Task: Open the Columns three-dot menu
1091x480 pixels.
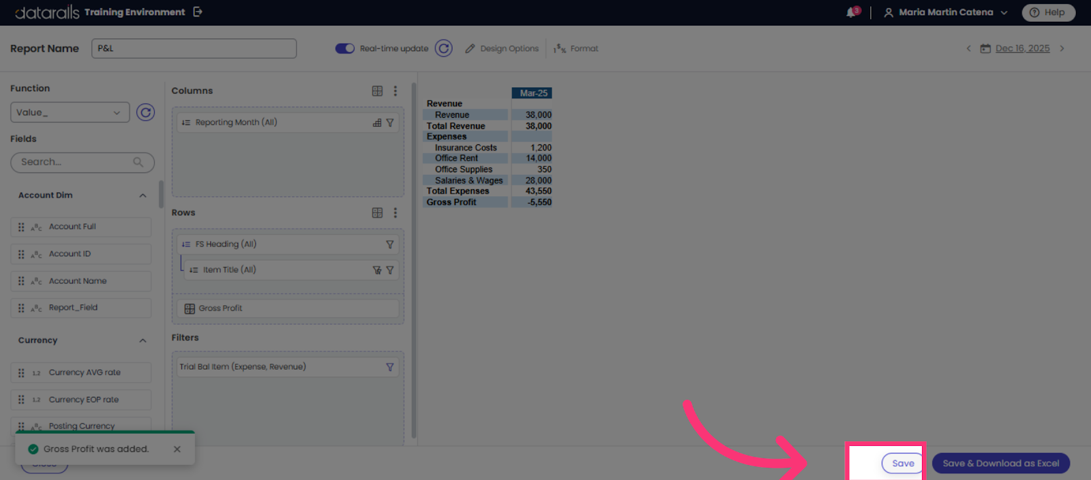Action: coord(395,91)
